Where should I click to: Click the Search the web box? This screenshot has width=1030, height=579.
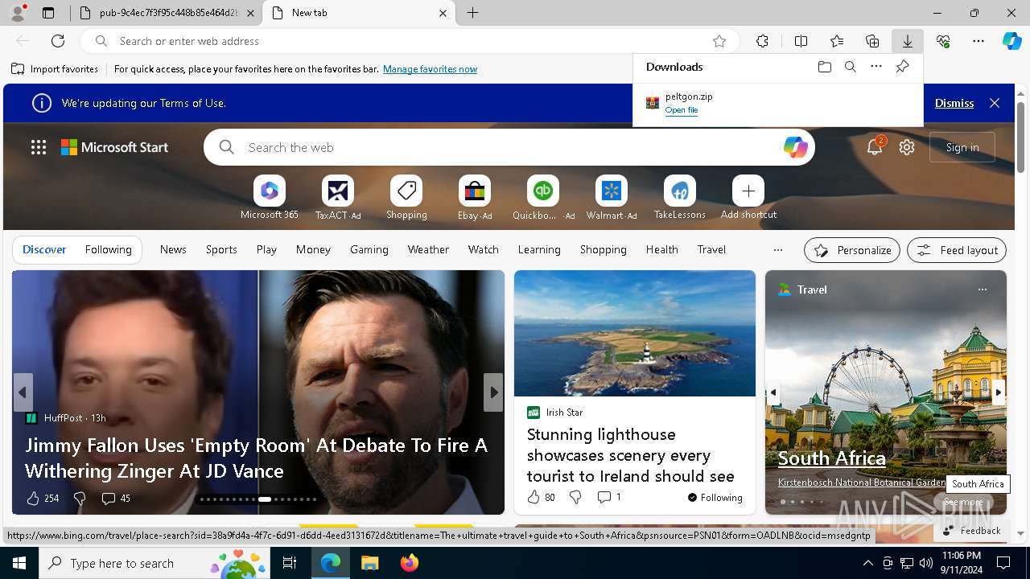pos(509,147)
